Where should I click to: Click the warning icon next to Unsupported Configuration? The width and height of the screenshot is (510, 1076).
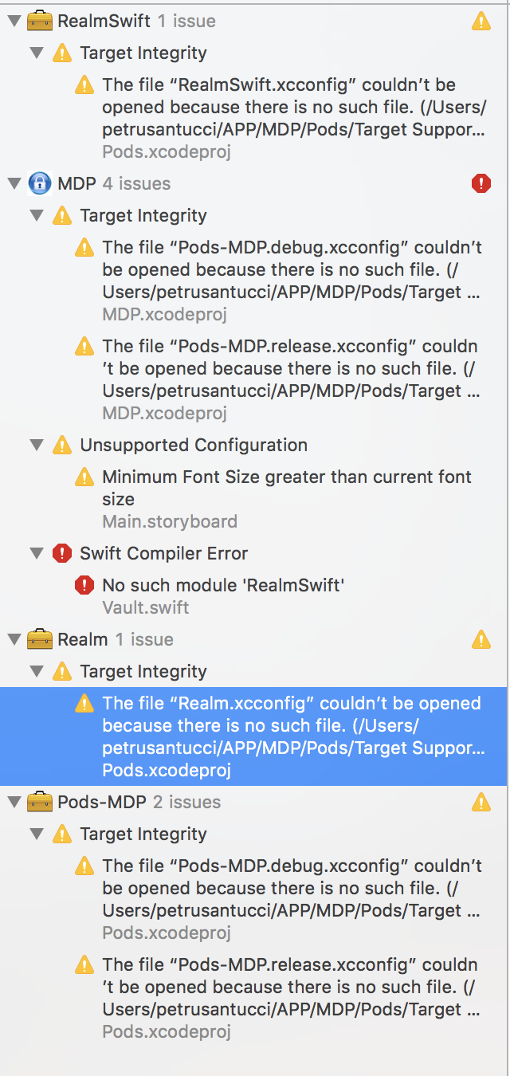[62, 446]
